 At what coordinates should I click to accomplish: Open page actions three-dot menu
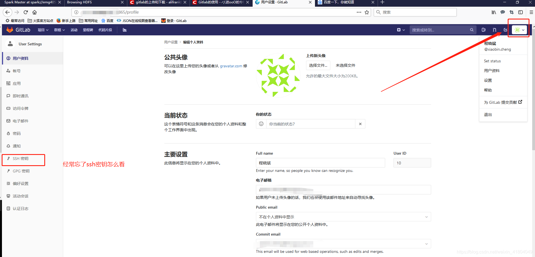pos(359,12)
